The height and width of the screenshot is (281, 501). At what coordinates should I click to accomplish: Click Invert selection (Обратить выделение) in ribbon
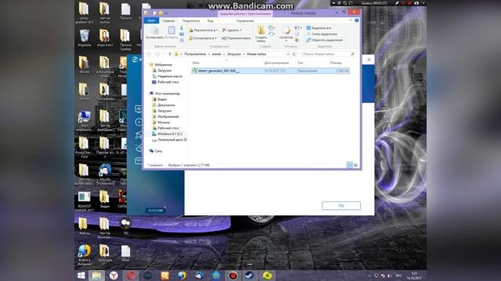point(324,40)
